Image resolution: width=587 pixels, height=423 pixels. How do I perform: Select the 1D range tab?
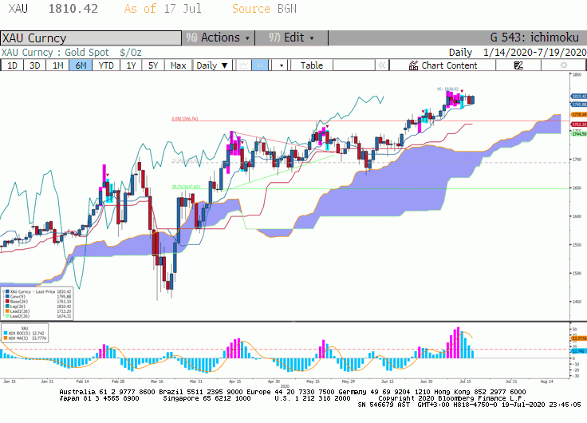12,65
